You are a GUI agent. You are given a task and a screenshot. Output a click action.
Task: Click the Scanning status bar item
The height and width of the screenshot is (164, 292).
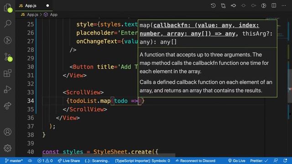pos(97,161)
